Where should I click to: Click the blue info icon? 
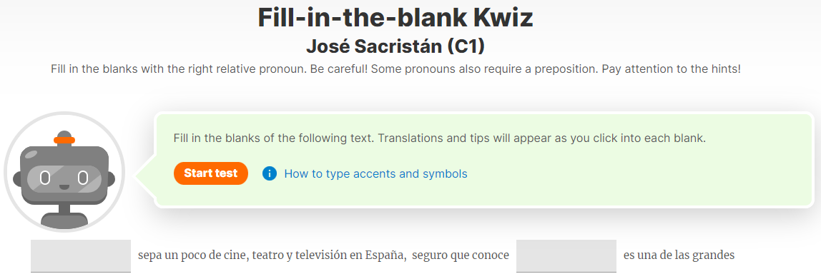click(269, 173)
